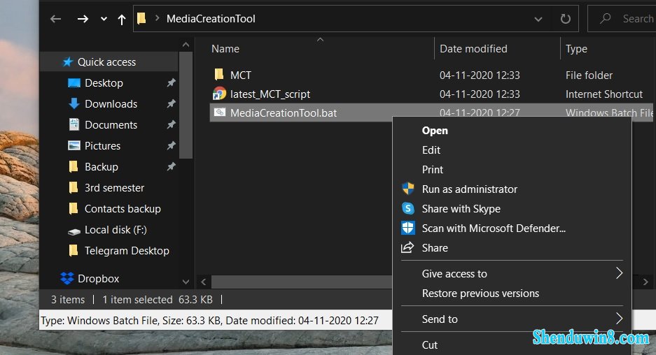Viewport: 656px width, 355px height.
Task: Click the pin icon next to Pictures
Action: click(x=171, y=145)
